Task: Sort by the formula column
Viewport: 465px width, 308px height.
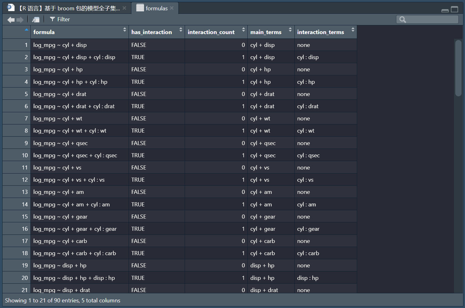Action: coord(79,32)
